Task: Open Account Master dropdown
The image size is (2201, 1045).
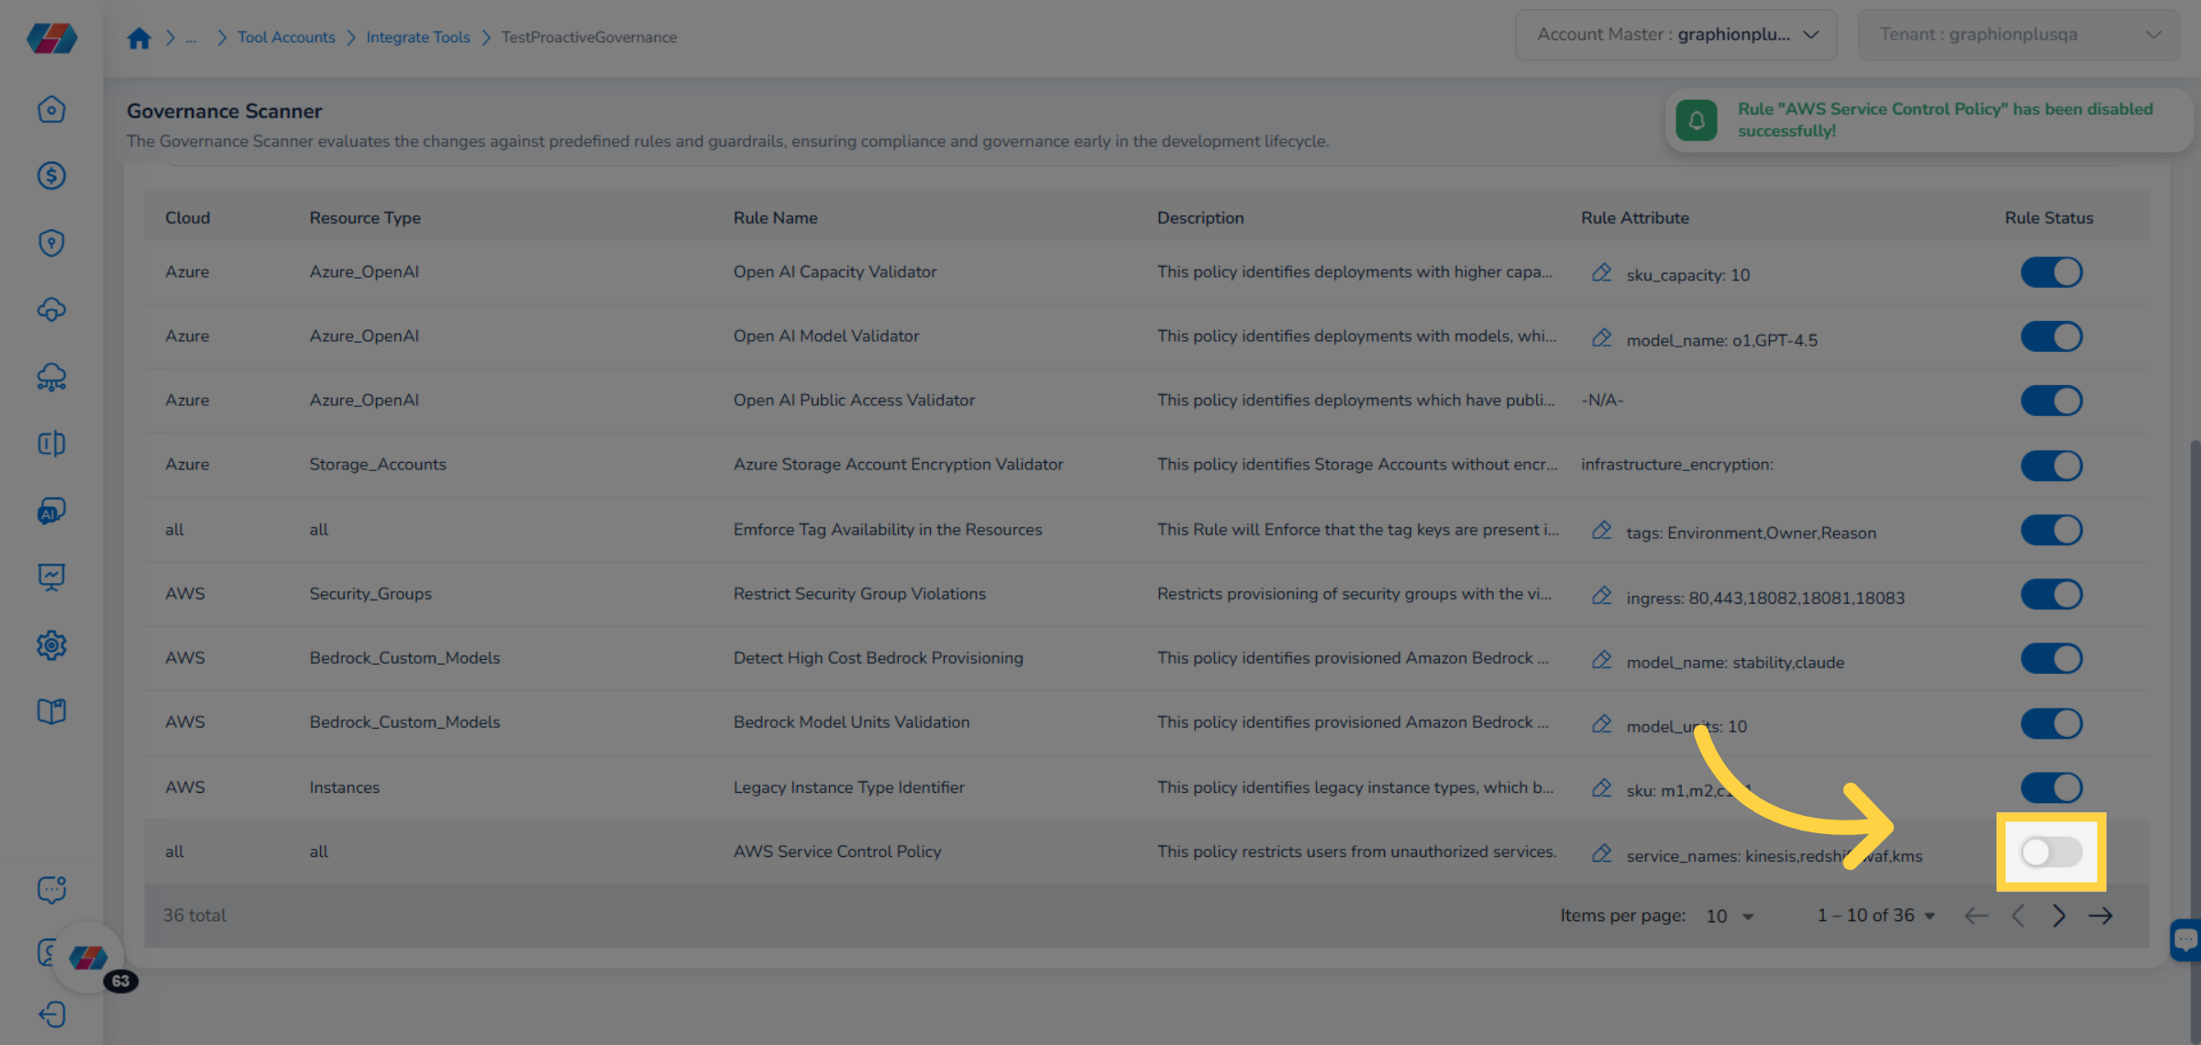Action: pos(1676,35)
